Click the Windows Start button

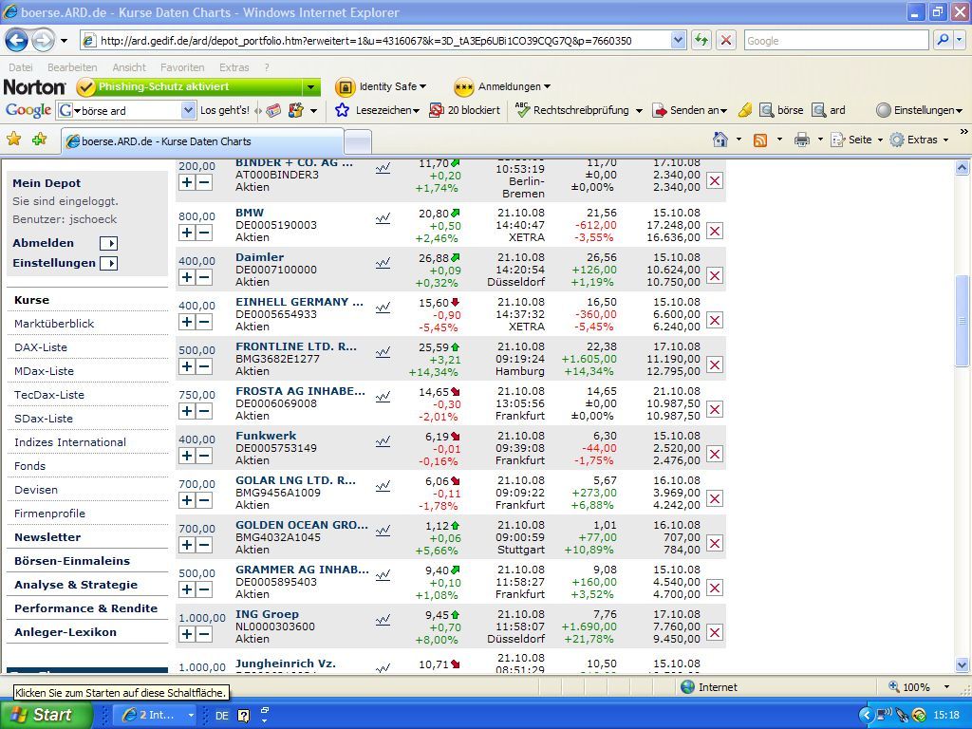pos(46,715)
